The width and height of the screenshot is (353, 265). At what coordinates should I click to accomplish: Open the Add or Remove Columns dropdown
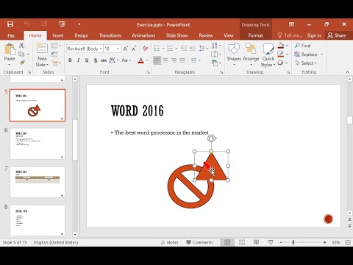196,60
